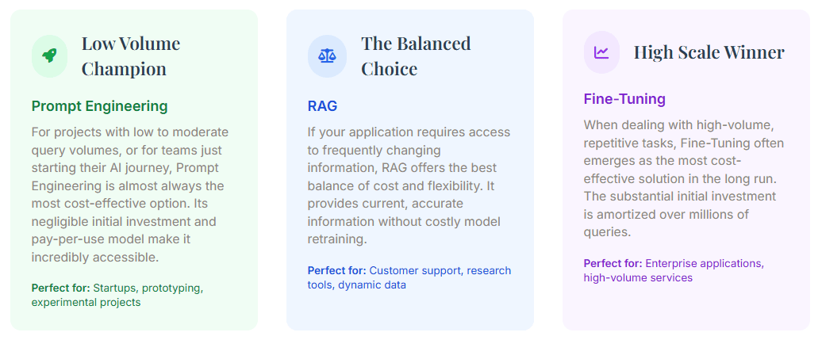Click the "Enterprise applications" text
822x340 pixels.
pos(705,263)
